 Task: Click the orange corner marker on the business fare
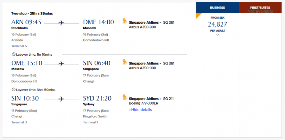(198, 15)
